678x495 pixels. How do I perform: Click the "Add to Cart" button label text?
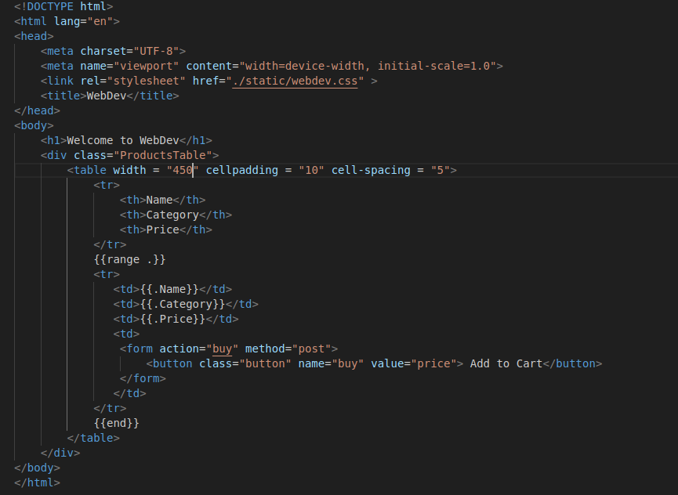click(x=506, y=363)
